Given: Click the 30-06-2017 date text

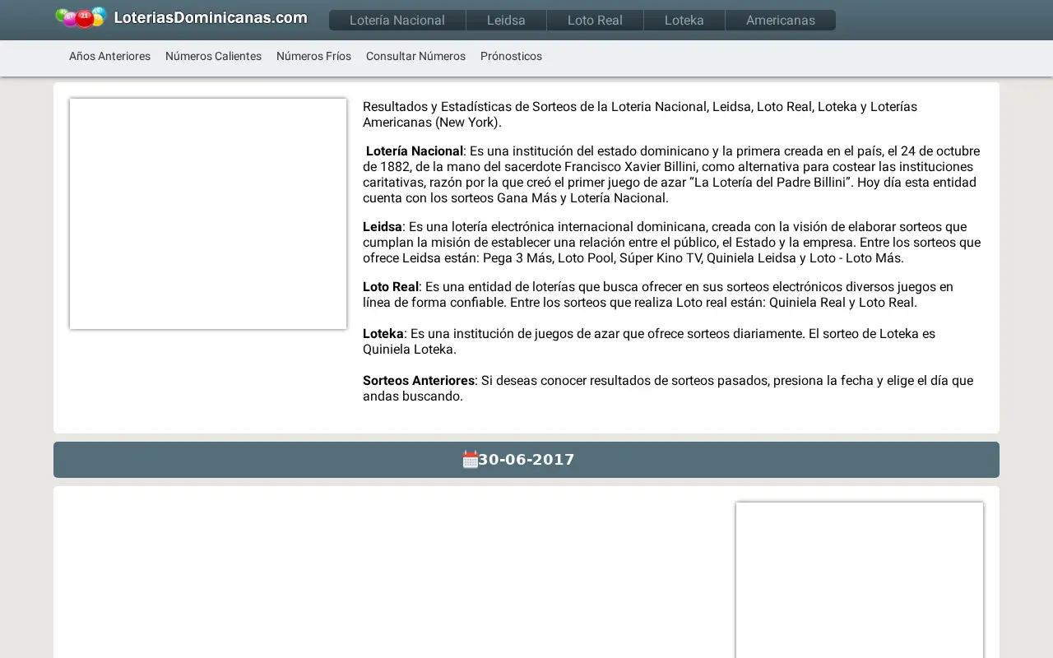Looking at the screenshot, I should point(526,460).
